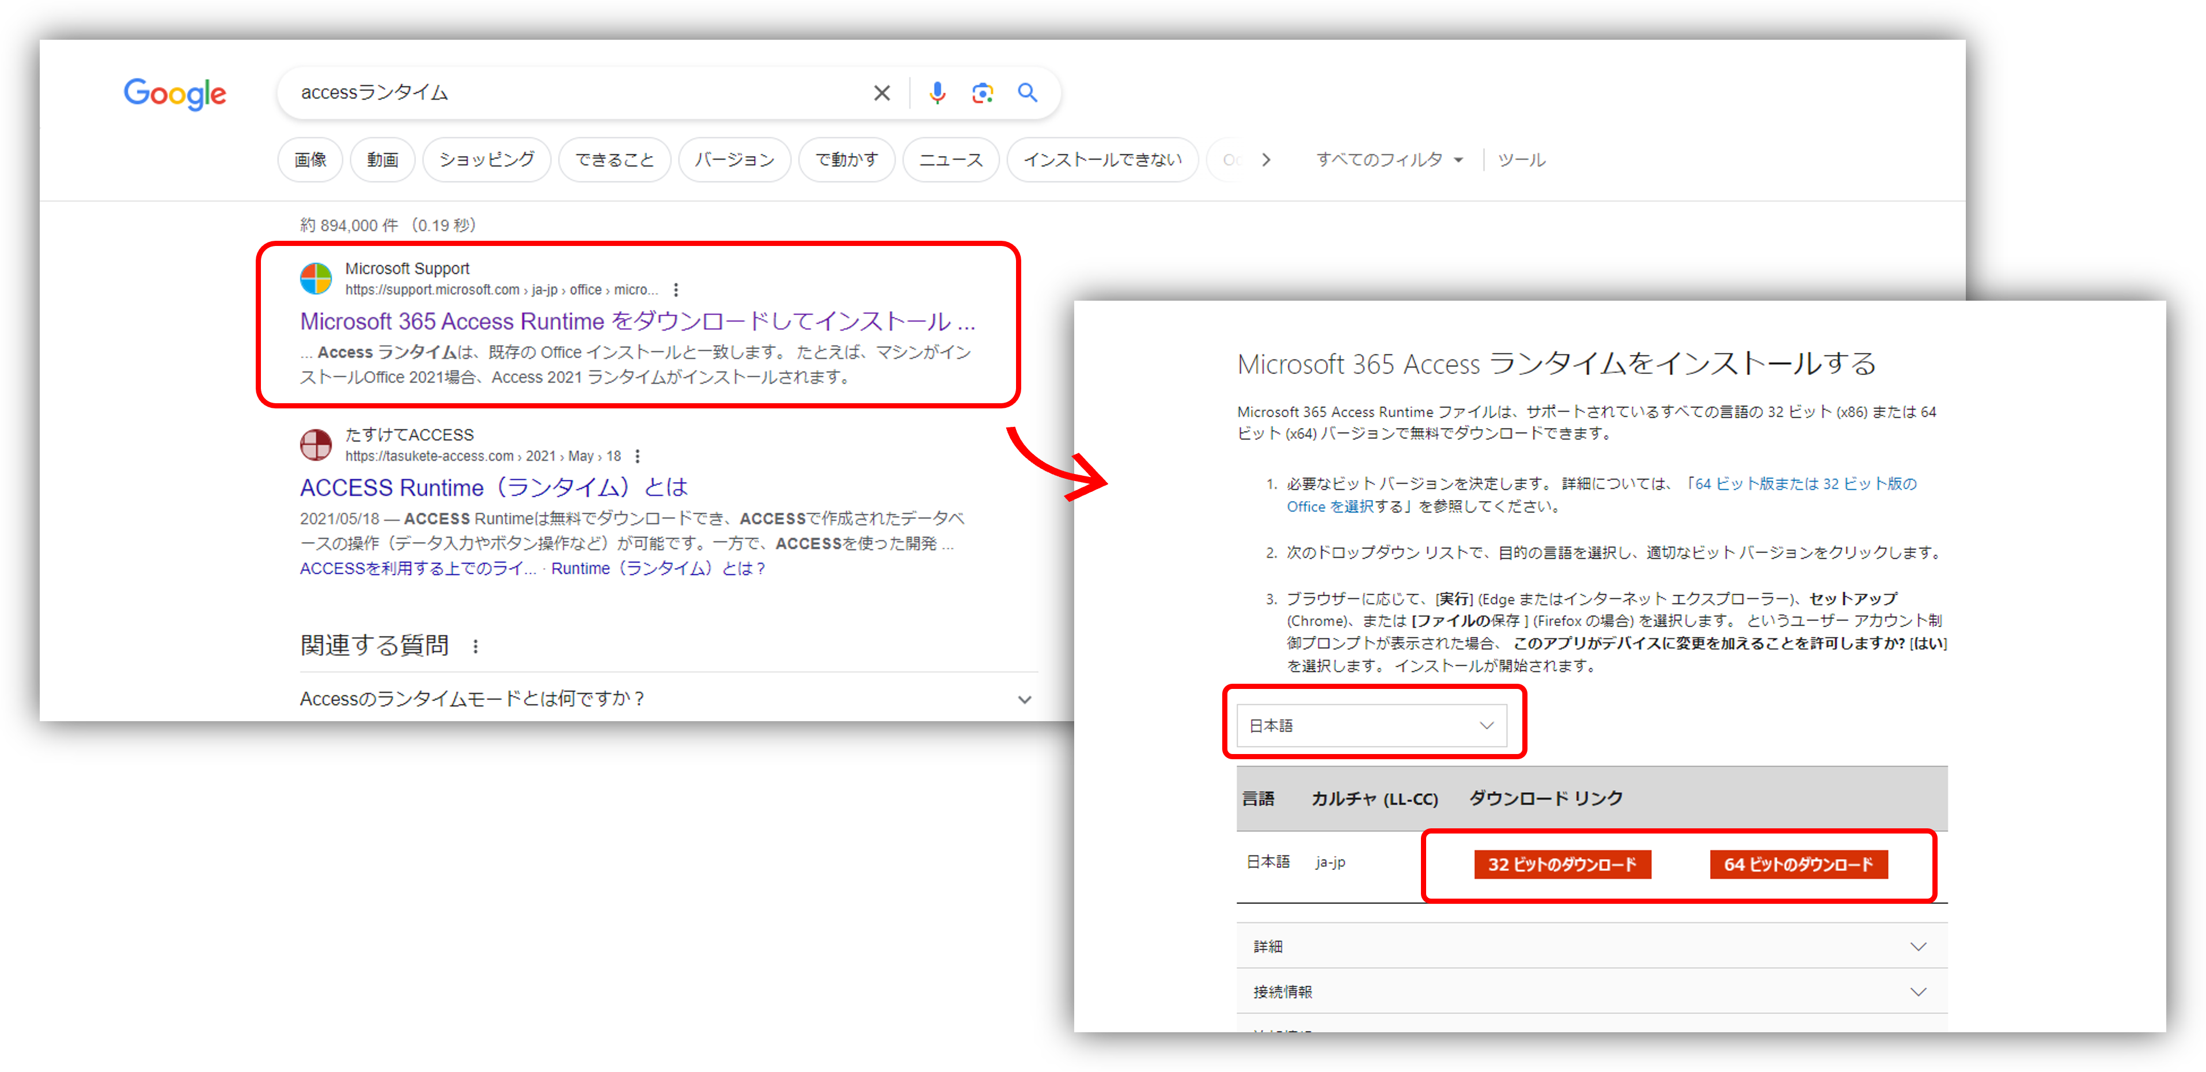Open Google Lens image search

pos(982,93)
